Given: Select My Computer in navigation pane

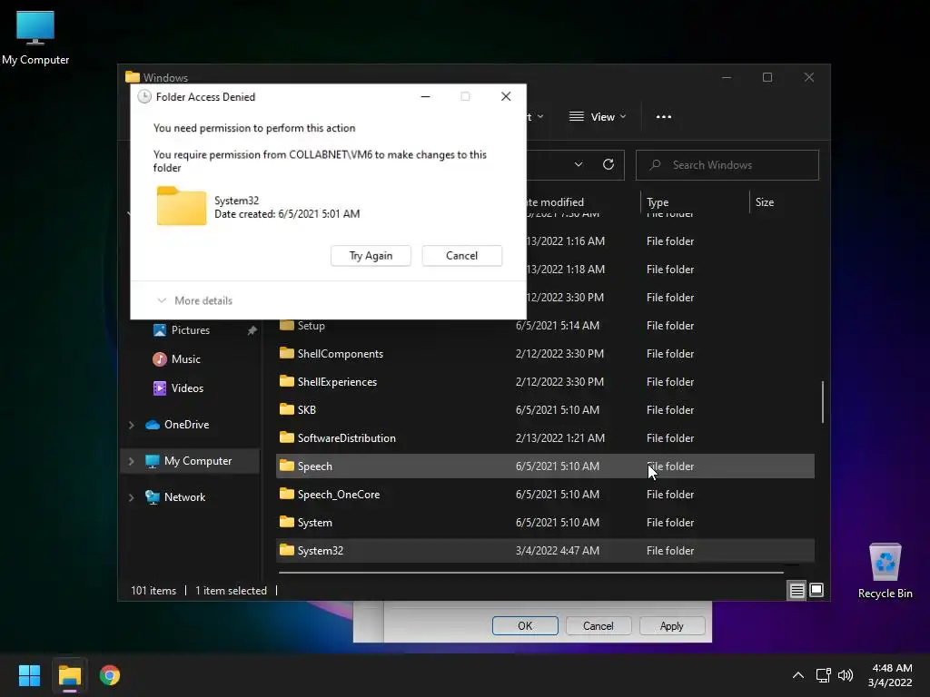Looking at the screenshot, I should click(197, 460).
